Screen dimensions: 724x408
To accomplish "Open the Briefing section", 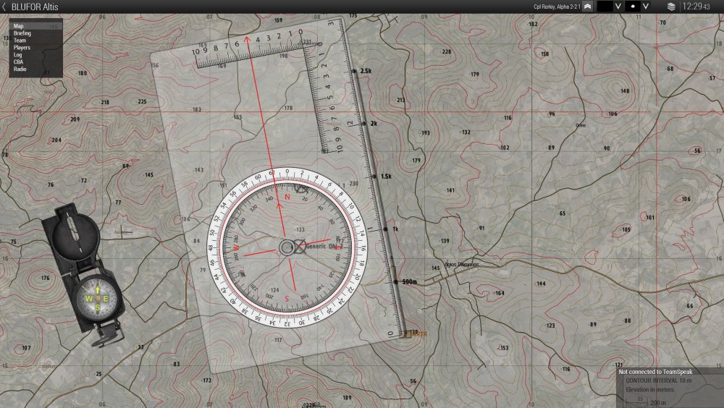I will [x=22, y=33].
